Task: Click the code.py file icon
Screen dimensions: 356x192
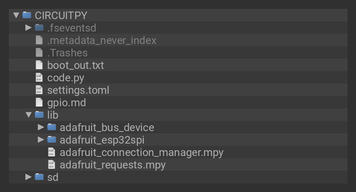Action: (39, 78)
